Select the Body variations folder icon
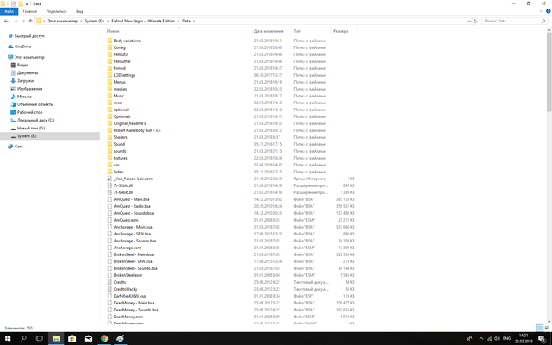The width and height of the screenshot is (552, 345). point(110,41)
